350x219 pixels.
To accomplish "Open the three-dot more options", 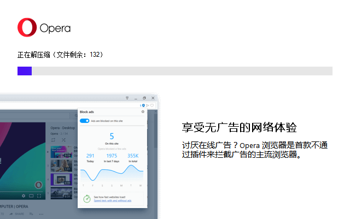I will click(41, 214).
